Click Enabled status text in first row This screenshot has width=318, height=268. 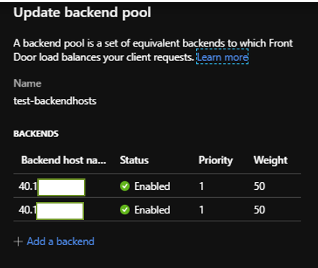pos(152,186)
